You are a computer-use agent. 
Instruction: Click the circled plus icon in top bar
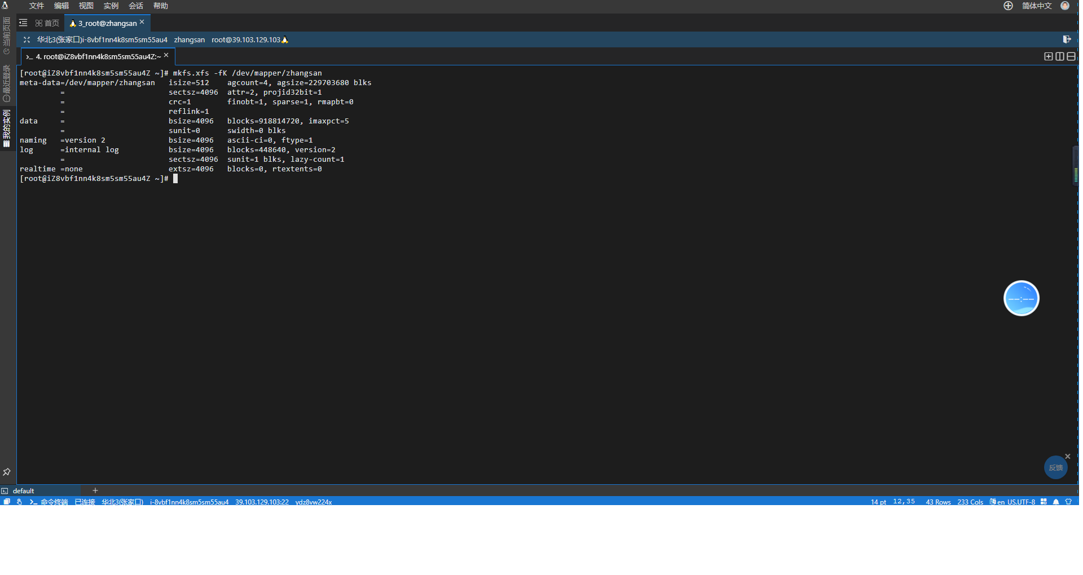(x=1008, y=6)
